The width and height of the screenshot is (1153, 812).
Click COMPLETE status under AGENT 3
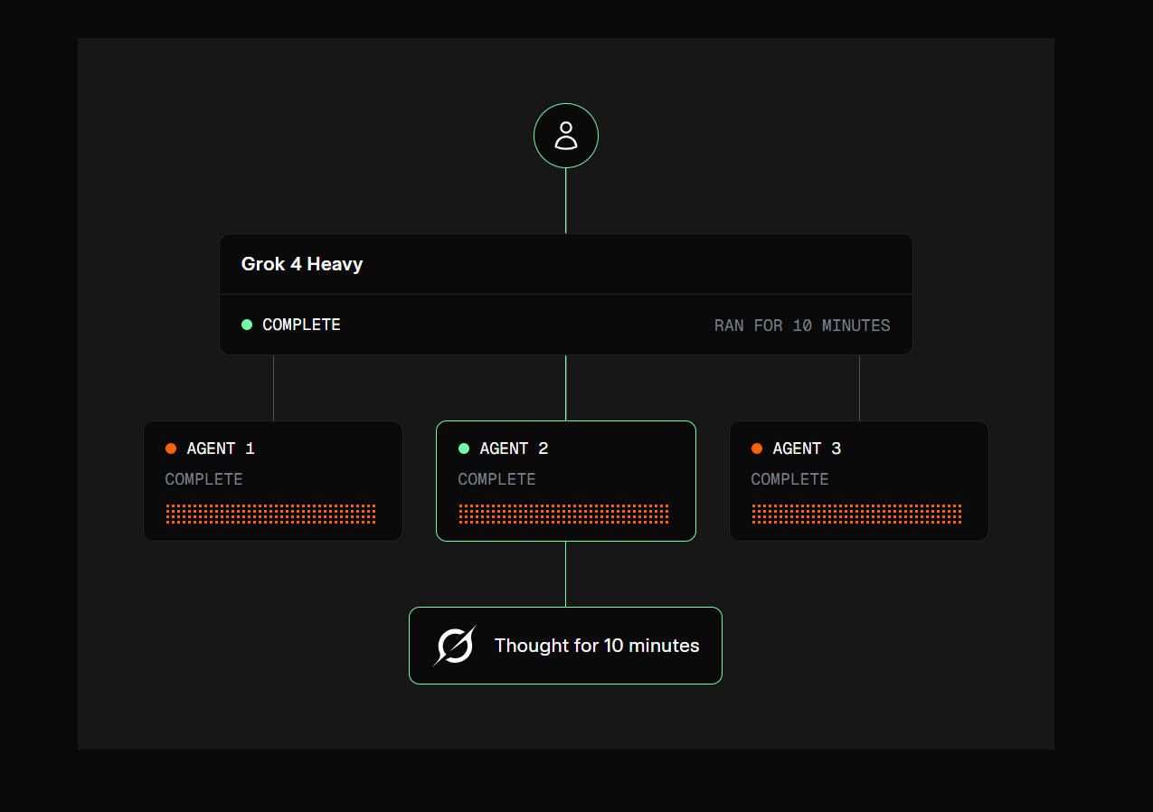pyautogui.click(x=789, y=479)
